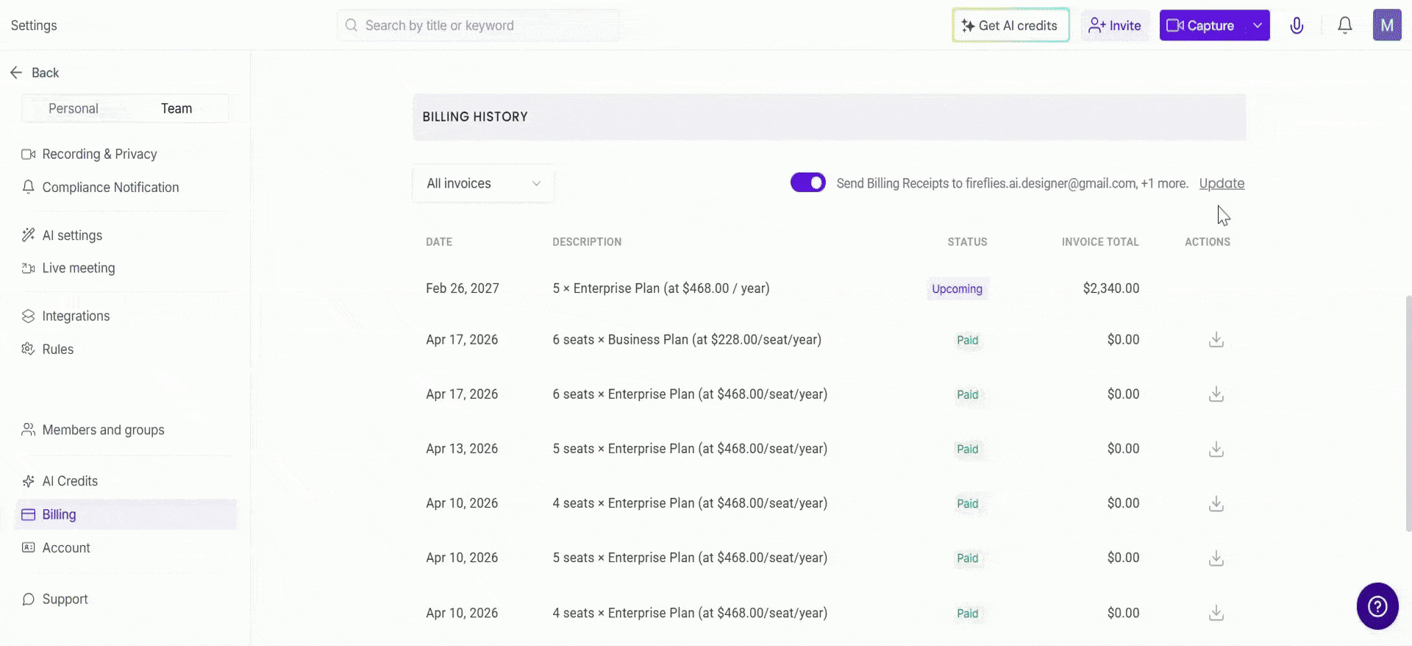Open the All invoices dropdown
Viewport: 1412px width, 646px height.
coord(483,183)
